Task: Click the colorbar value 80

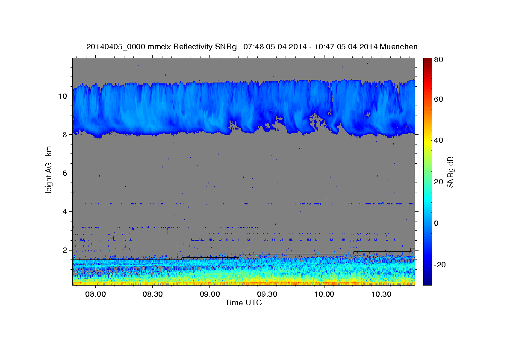Action: 438,60
